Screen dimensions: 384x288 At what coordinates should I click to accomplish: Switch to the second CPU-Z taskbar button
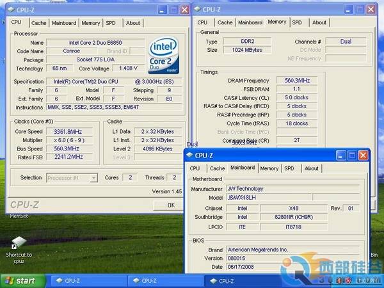(166, 281)
